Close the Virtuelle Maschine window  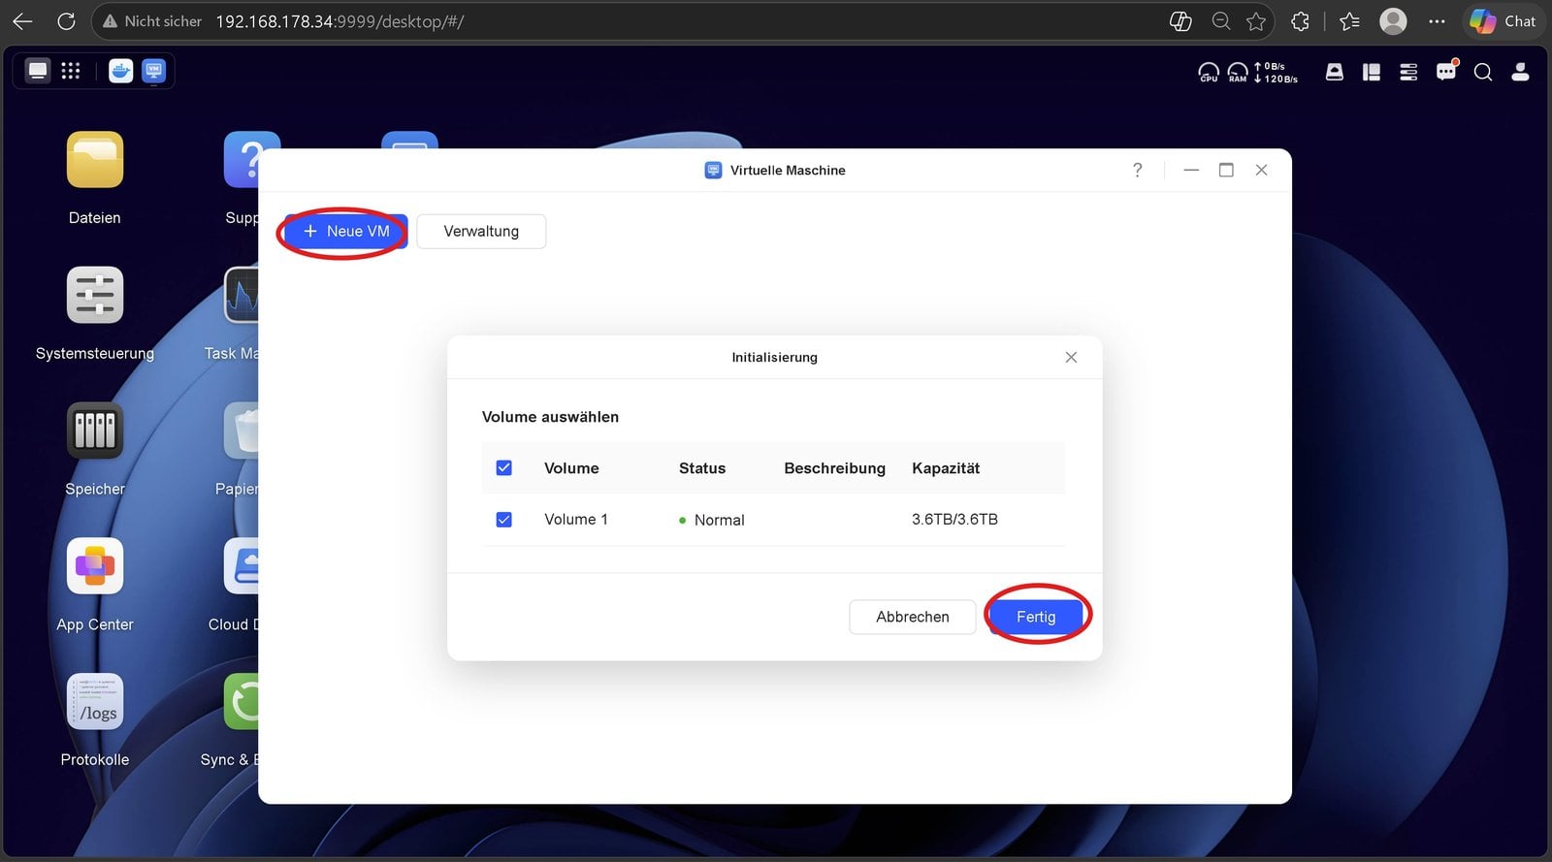click(x=1261, y=170)
